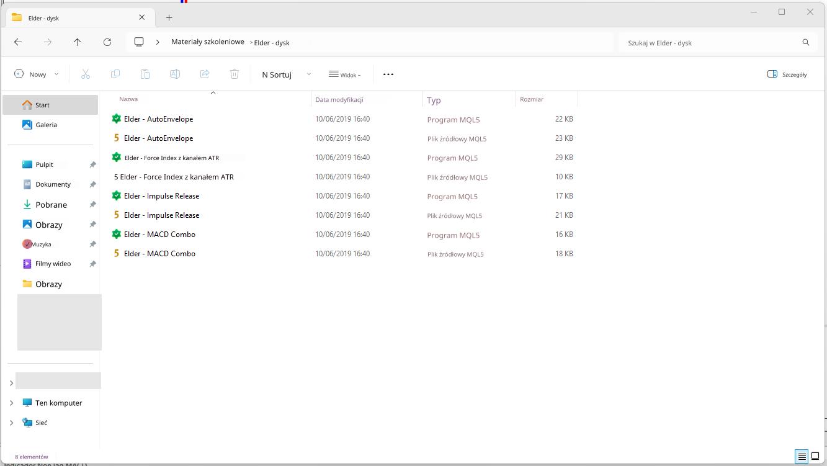Click the 8 elementów status bar text

[32, 457]
